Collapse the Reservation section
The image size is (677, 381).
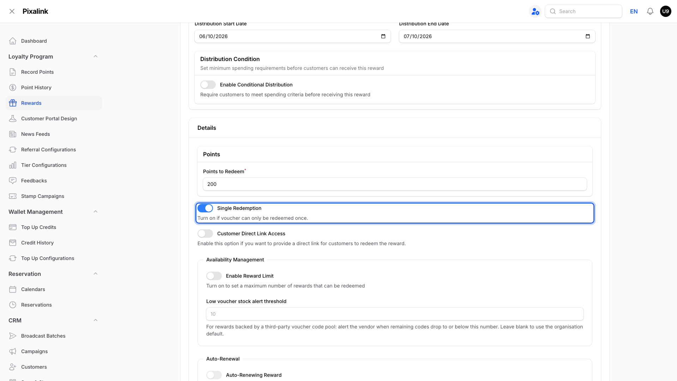pos(96,274)
